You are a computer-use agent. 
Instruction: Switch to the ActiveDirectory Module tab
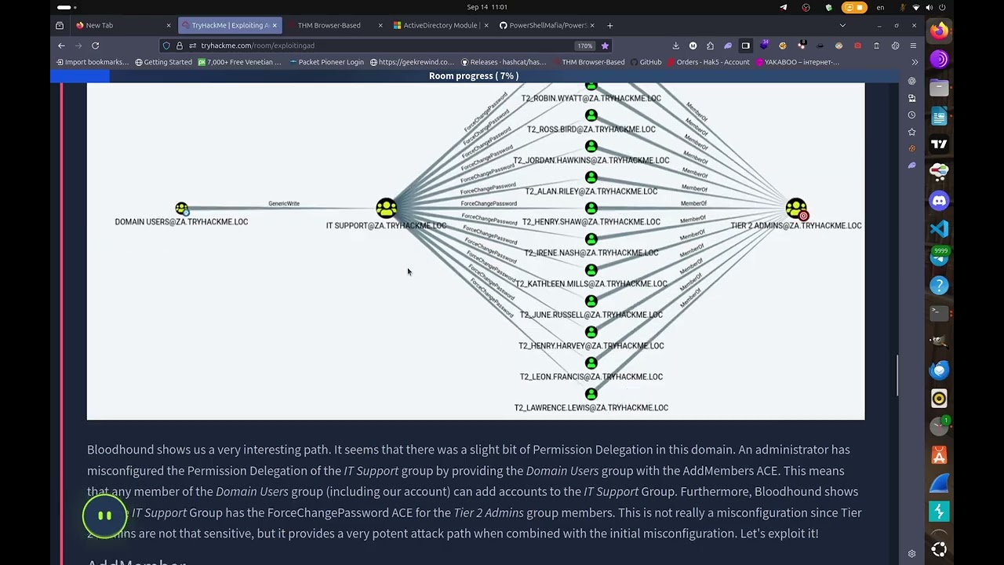click(442, 25)
